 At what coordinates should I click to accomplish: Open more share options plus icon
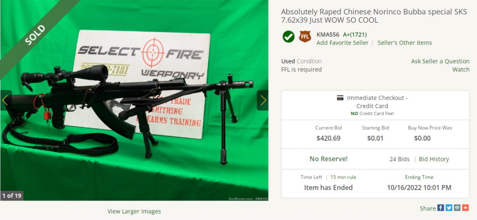point(465,207)
